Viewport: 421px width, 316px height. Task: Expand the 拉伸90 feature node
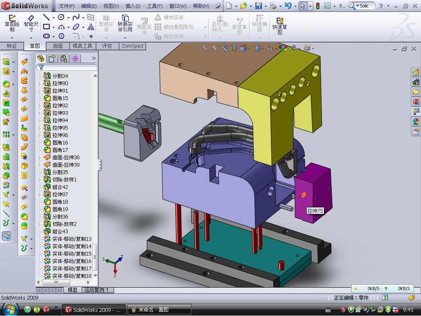(40, 84)
